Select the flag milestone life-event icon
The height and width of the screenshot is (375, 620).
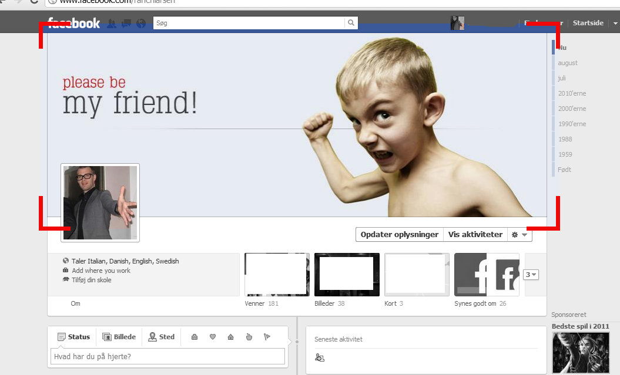click(x=267, y=337)
